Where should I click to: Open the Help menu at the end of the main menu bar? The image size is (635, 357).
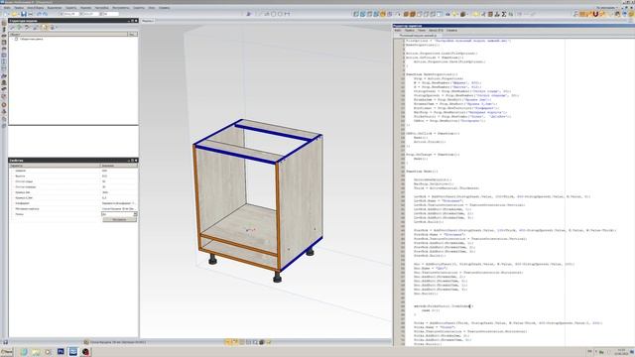(x=164, y=8)
